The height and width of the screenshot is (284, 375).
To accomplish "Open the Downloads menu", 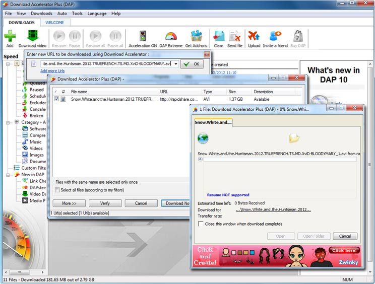I will point(41,14).
